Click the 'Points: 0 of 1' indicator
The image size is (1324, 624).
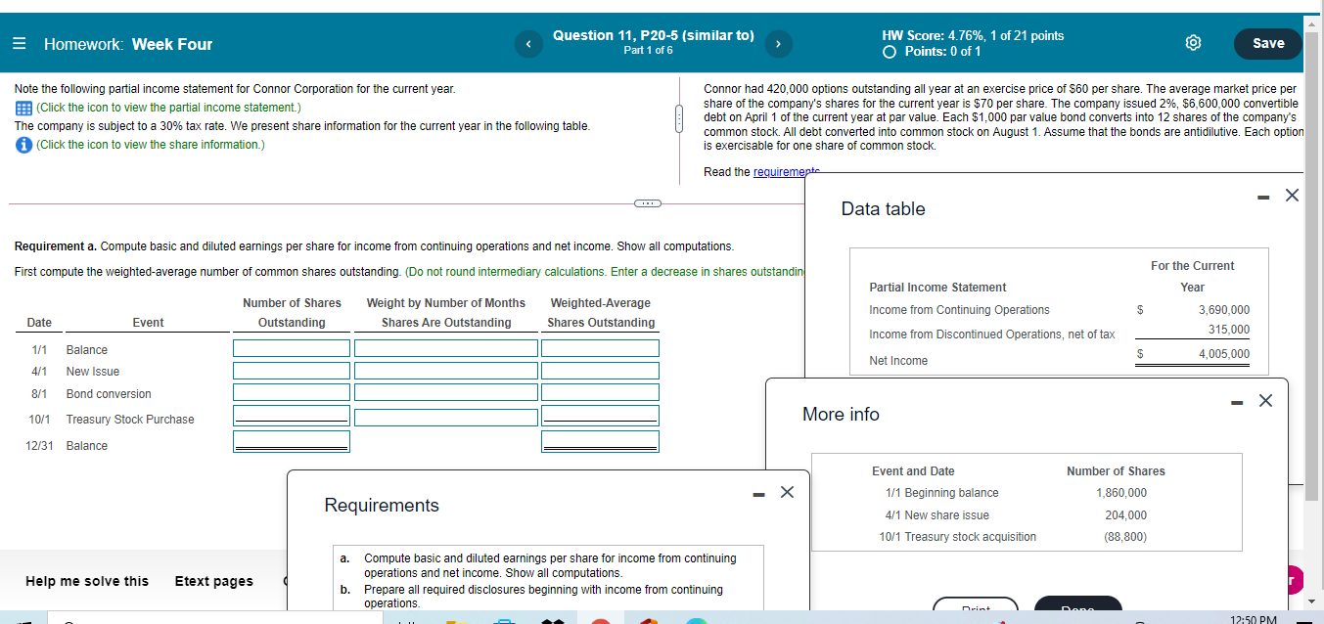[x=931, y=51]
